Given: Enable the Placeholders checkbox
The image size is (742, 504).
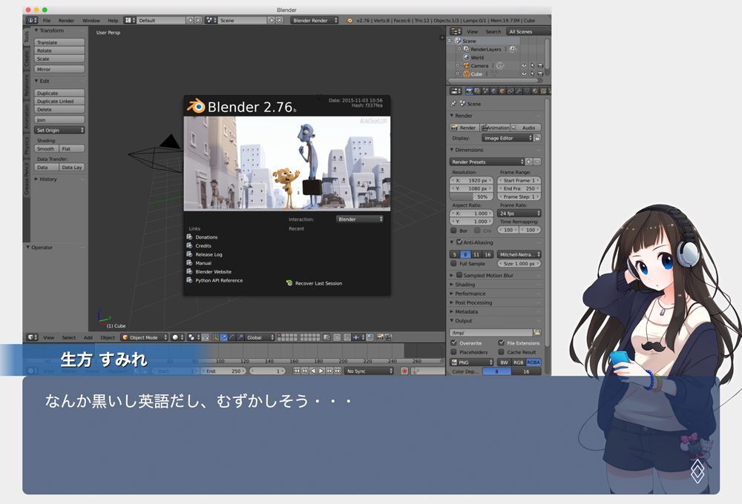Looking at the screenshot, I should [x=453, y=352].
